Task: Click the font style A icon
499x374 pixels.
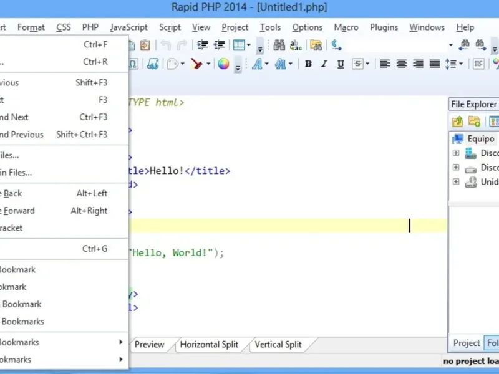Action: (x=257, y=64)
